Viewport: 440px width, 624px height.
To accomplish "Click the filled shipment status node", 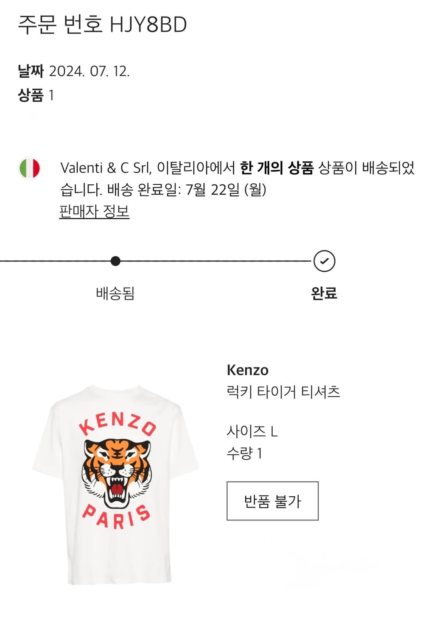I will click(x=116, y=261).
